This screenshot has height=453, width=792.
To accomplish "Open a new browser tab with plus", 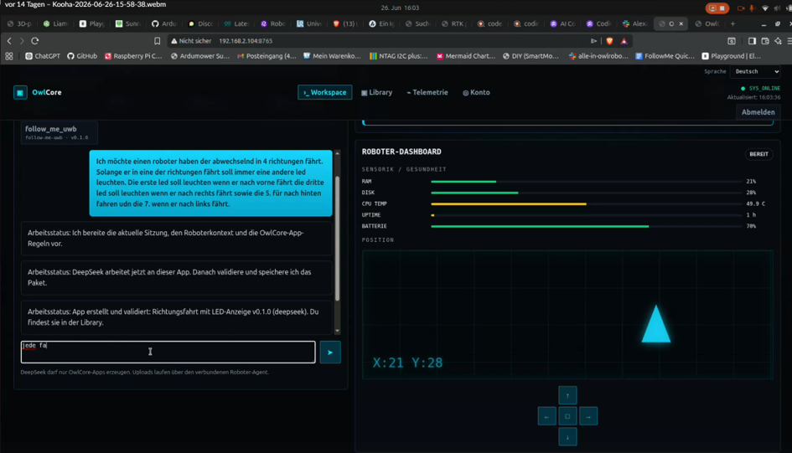I will click(x=732, y=23).
